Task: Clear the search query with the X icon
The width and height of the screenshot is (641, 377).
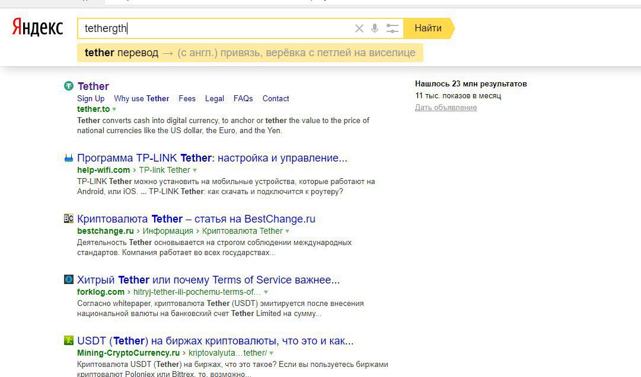Action: (359, 28)
